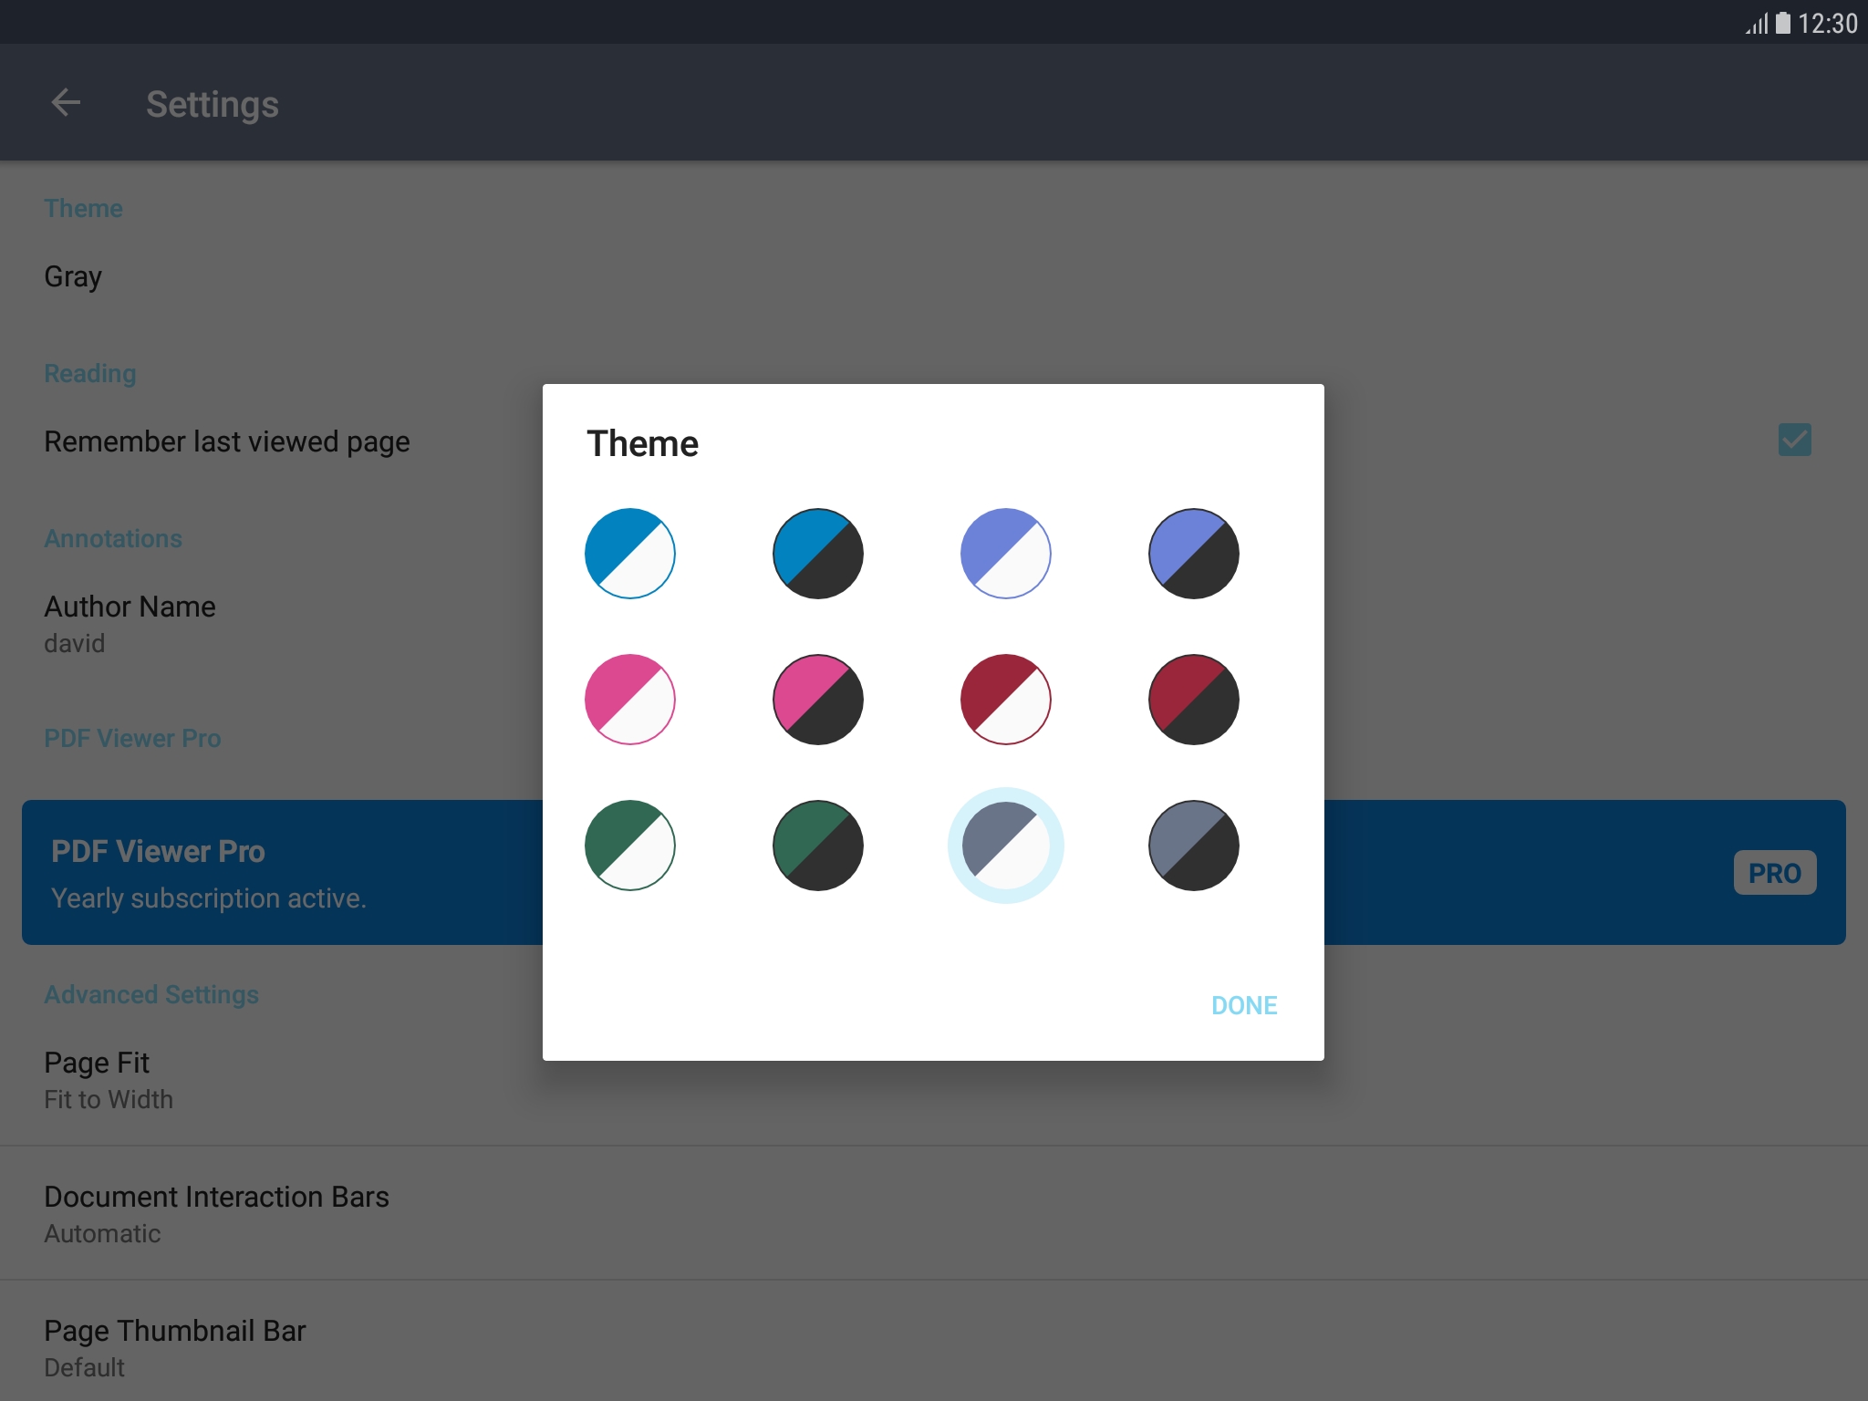Screen dimensions: 1868x1401
Task: Pick the dark red theme
Action: pyautogui.click(x=1193, y=699)
